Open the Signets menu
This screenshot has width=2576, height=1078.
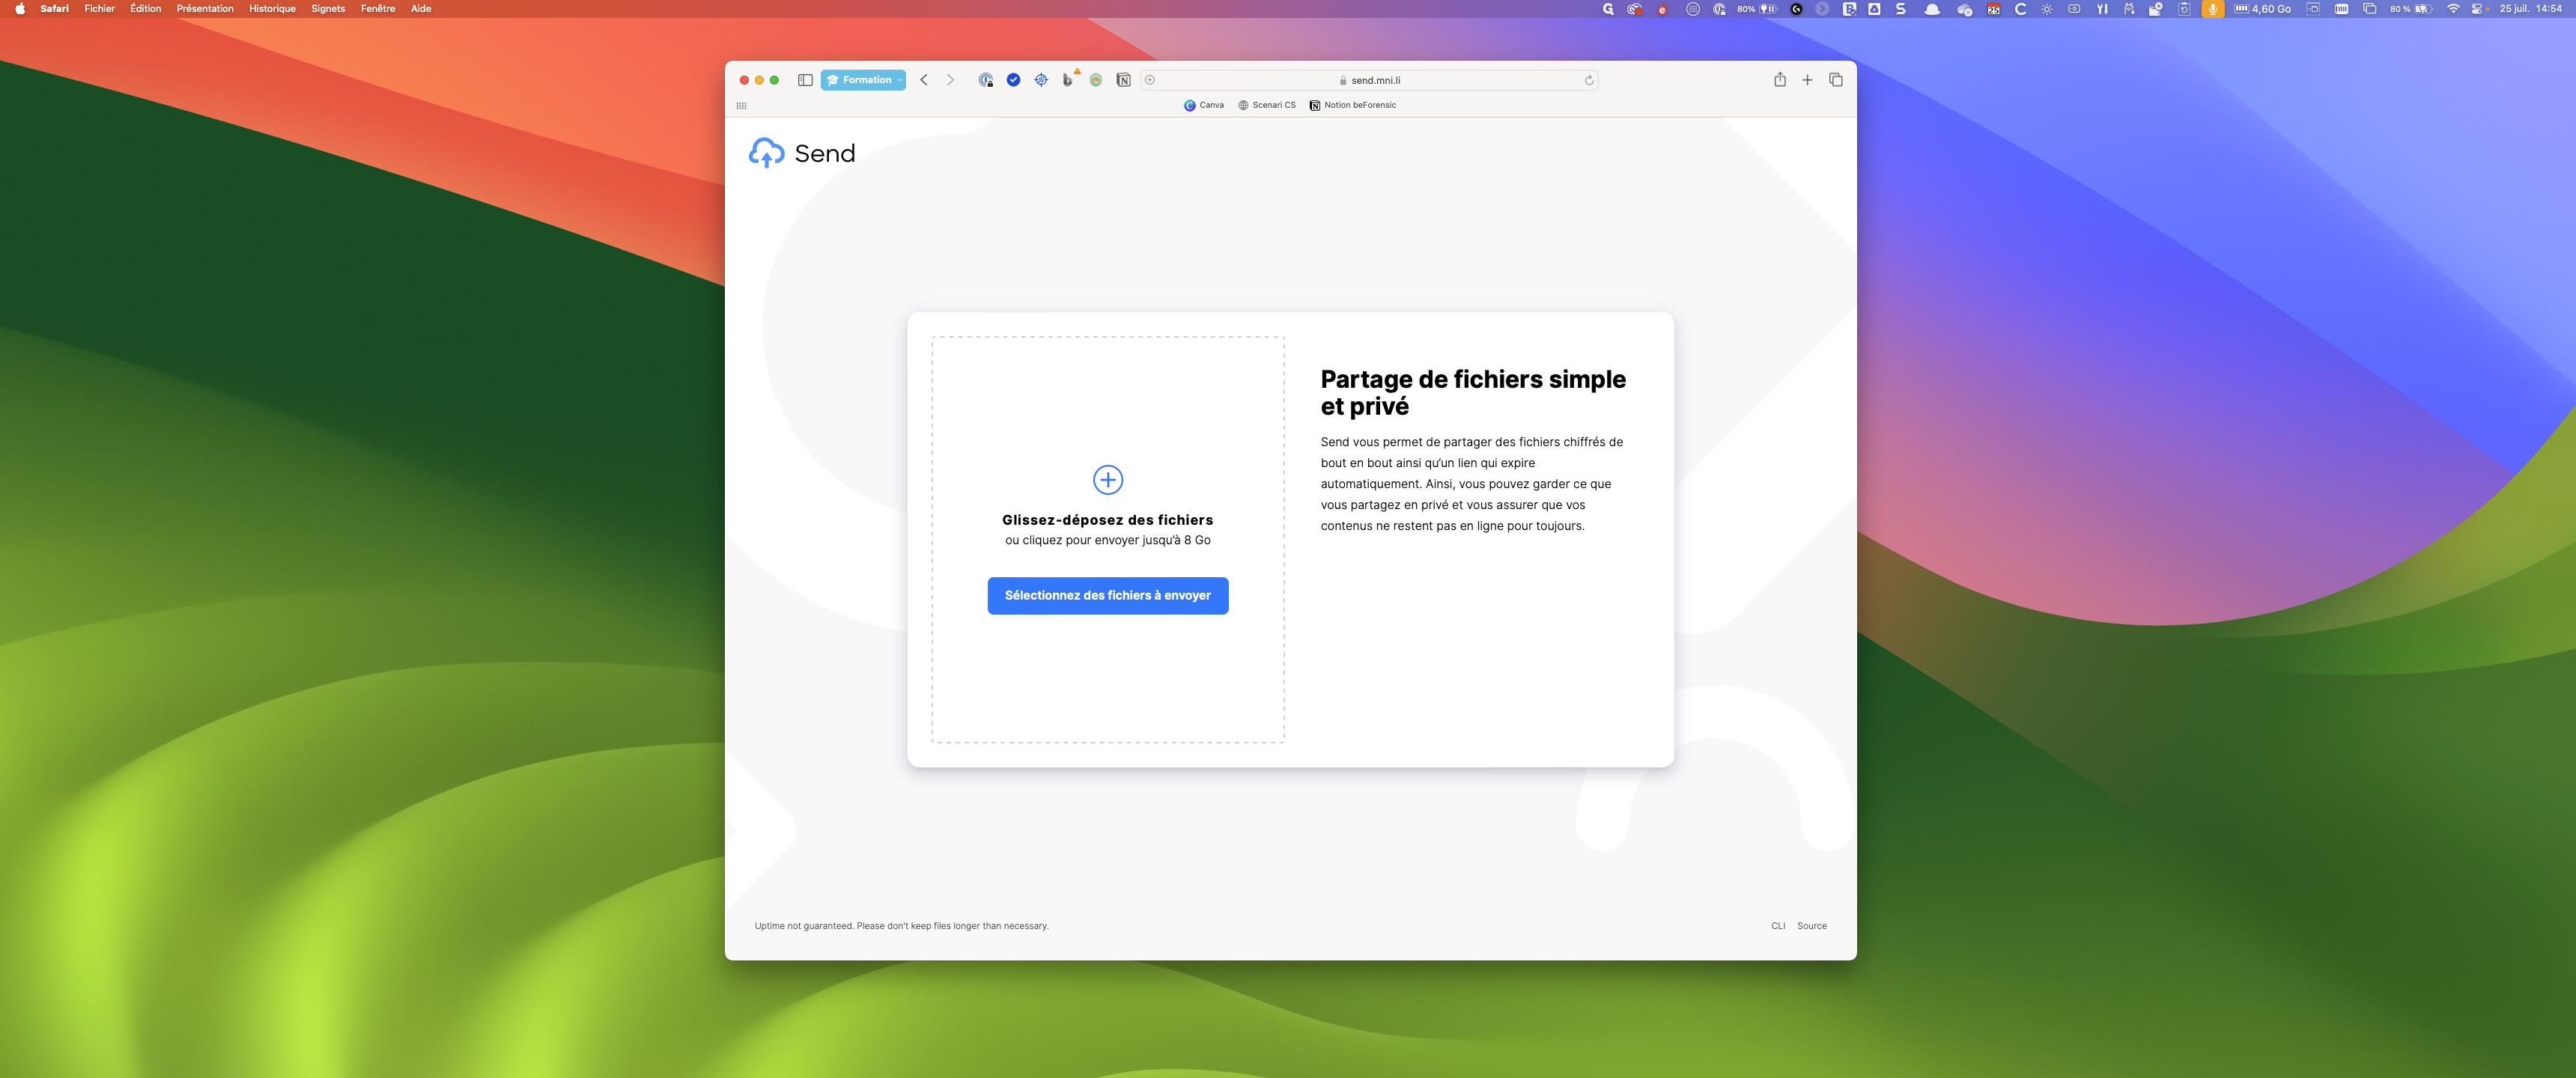[328, 9]
